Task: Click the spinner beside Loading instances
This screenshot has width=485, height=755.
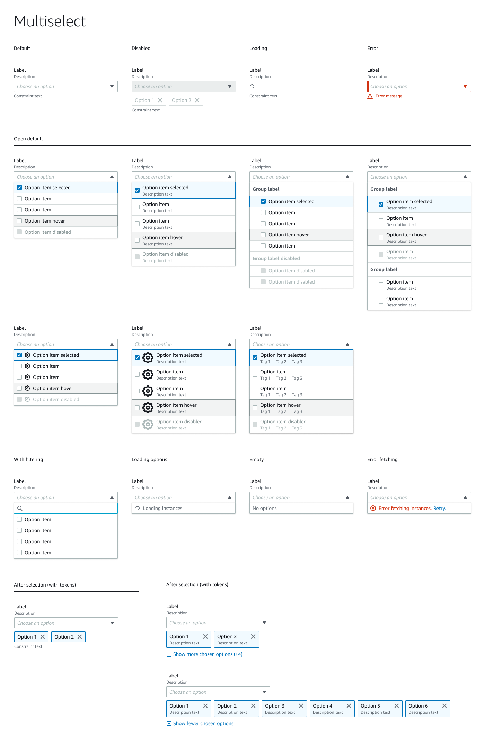Action: tap(138, 508)
